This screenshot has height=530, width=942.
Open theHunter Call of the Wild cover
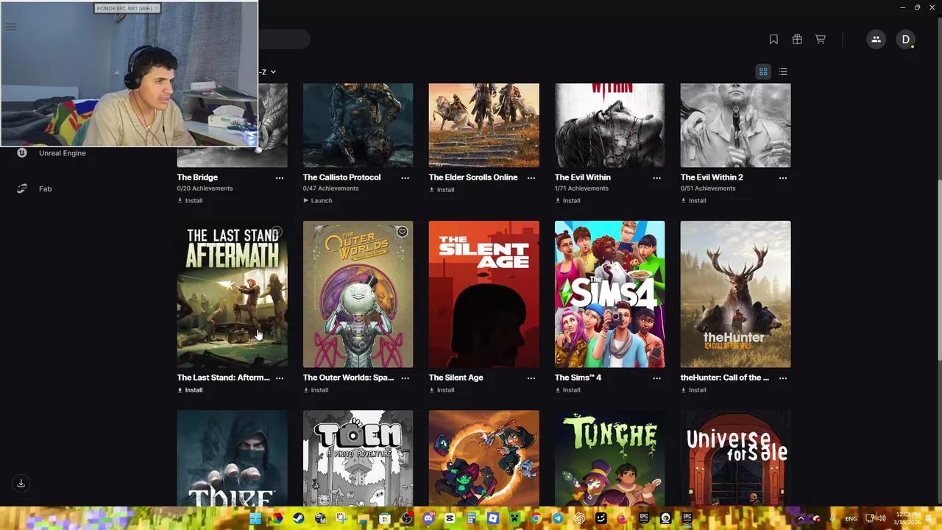(736, 294)
